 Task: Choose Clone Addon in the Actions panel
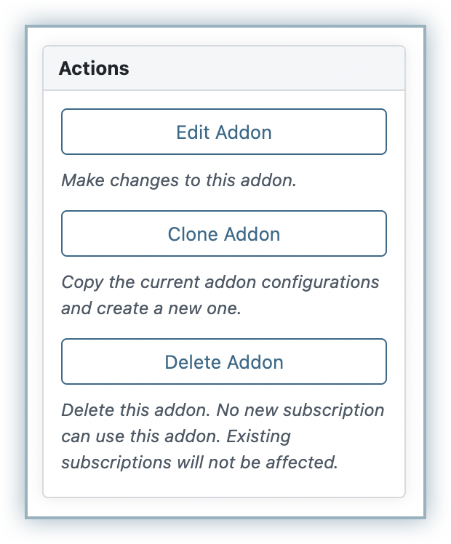223,234
